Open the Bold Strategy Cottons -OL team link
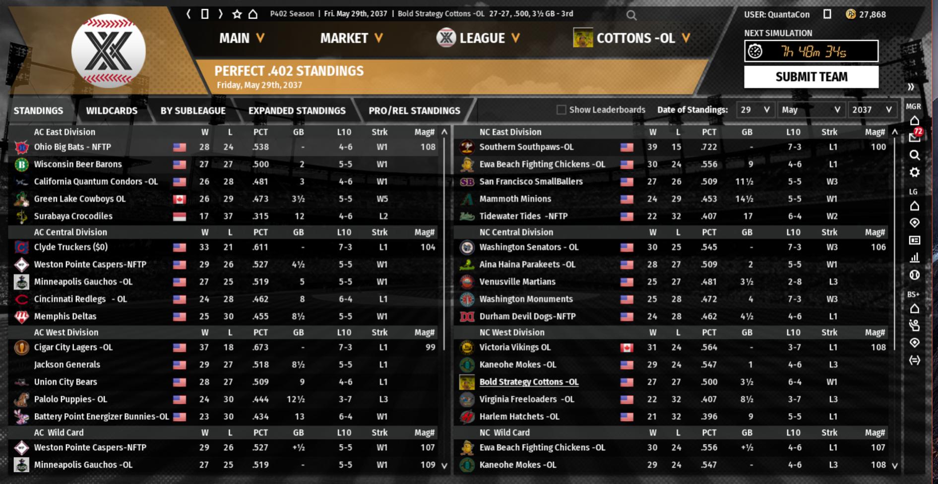This screenshot has height=484, width=938. [x=529, y=382]
